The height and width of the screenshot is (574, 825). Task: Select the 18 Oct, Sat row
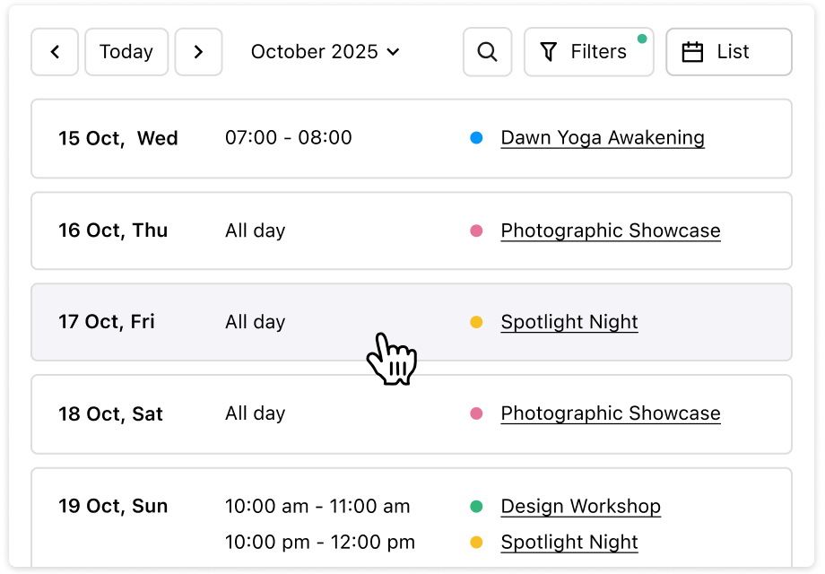click(x=111, y=414)
